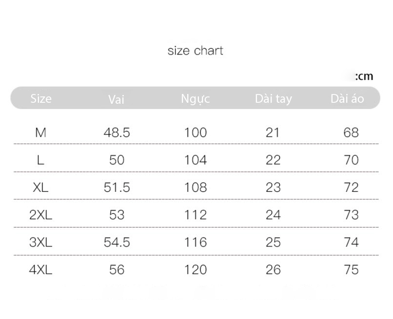Click the size chart title
This screenshot has width=393, height=319.
[x=195, y=51]
